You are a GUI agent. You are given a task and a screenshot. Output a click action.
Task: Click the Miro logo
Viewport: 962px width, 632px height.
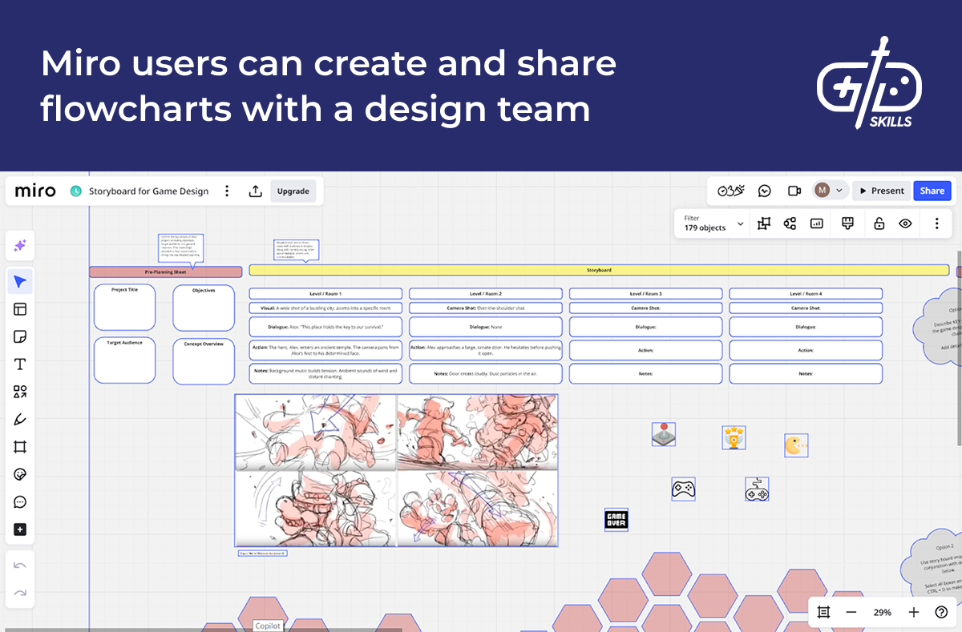[x=36, y=191]
